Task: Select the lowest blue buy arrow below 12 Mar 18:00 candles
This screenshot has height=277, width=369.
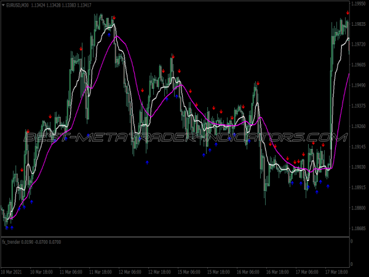Action: (147, 163)
